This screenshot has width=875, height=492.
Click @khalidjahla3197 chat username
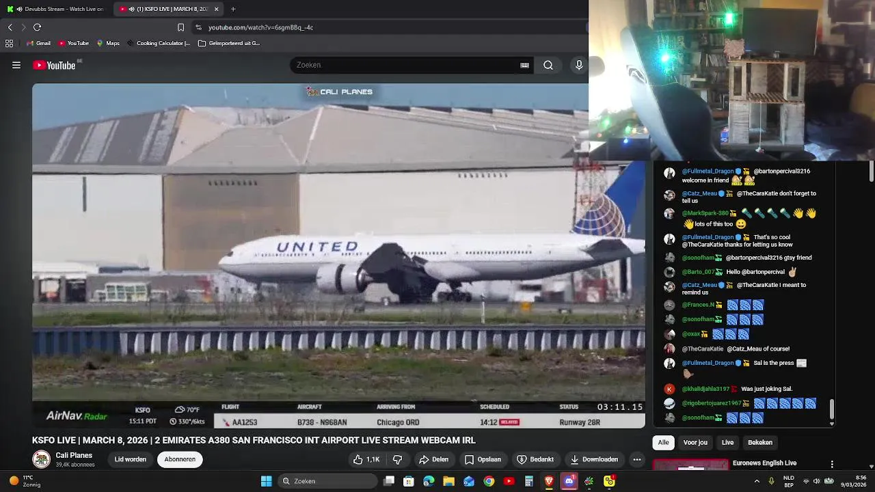pyautogui.click(x=705, y=389)
